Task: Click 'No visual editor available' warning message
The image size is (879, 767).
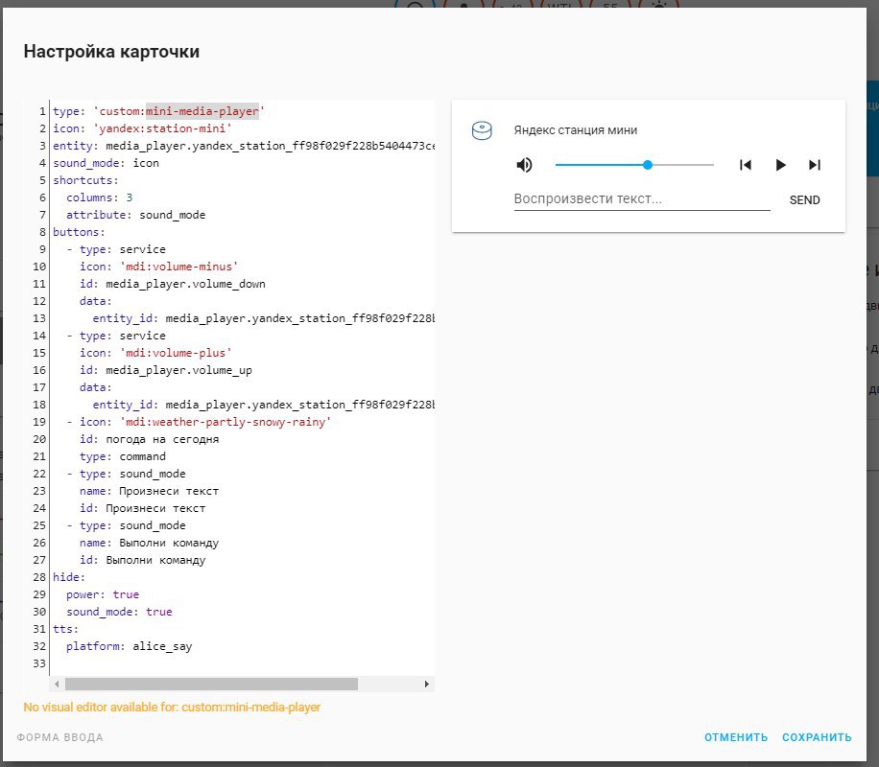Action: point(172,708)
